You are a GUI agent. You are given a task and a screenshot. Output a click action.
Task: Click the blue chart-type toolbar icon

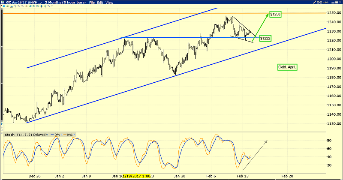point(4,6)
